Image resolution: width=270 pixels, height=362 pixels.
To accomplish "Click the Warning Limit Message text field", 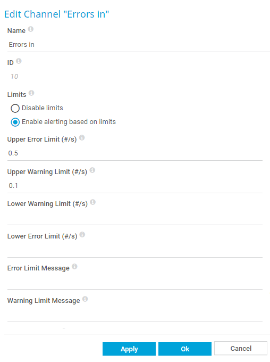I will 135,315.
